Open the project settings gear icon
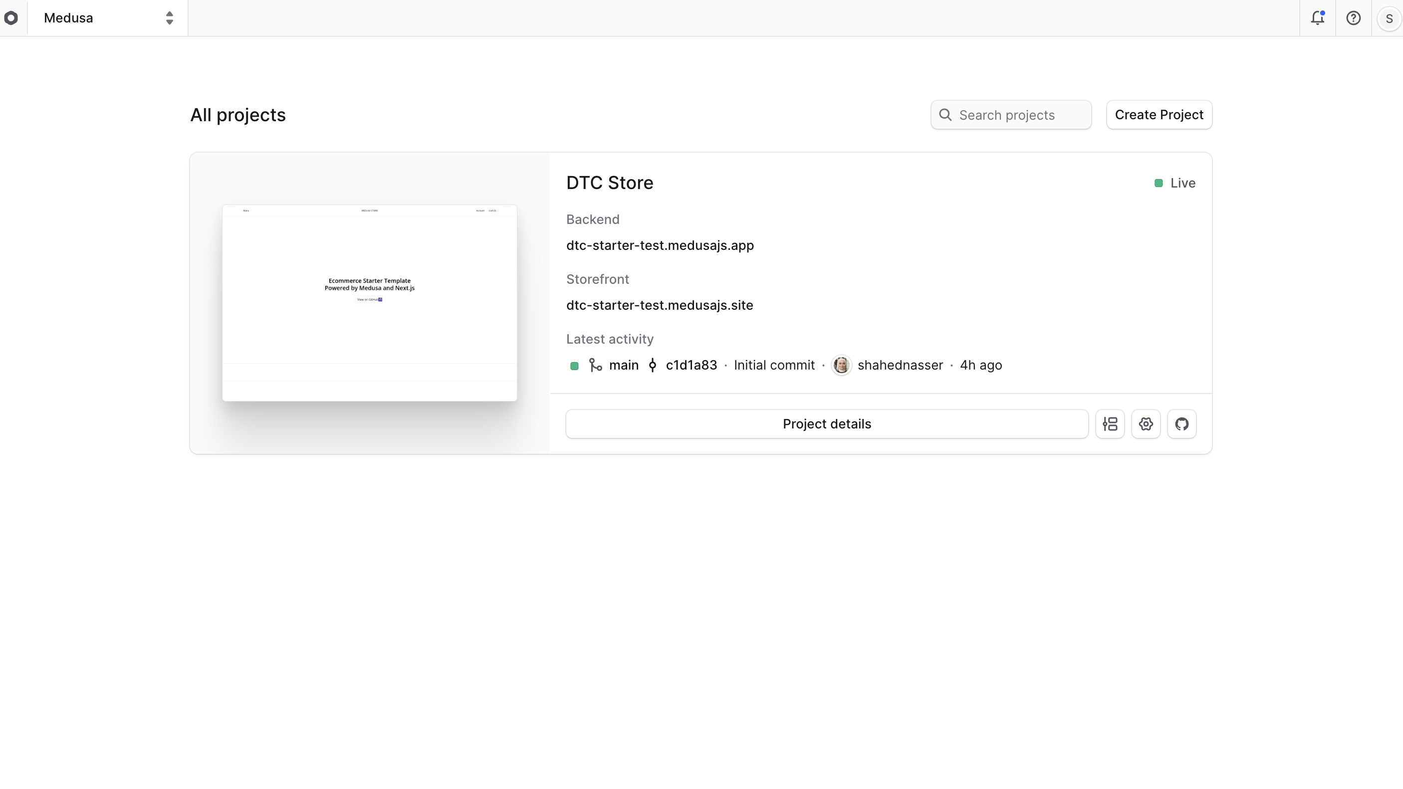This screenshot has height=789, width=1403. pos(1146,423)
